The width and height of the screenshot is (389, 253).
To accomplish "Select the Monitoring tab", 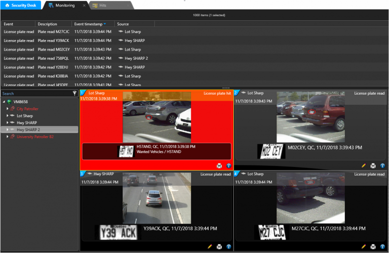I will 64,5.
